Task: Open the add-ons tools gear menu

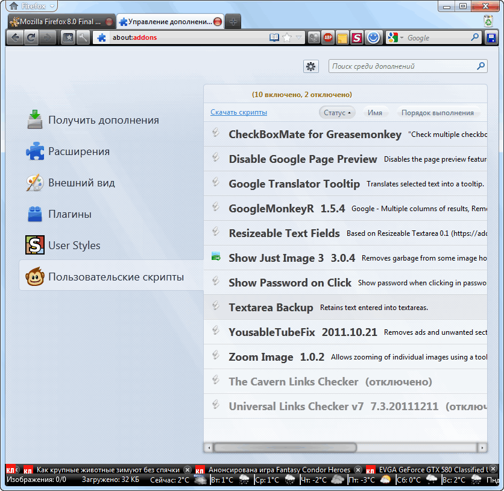Action: point(310,66)
